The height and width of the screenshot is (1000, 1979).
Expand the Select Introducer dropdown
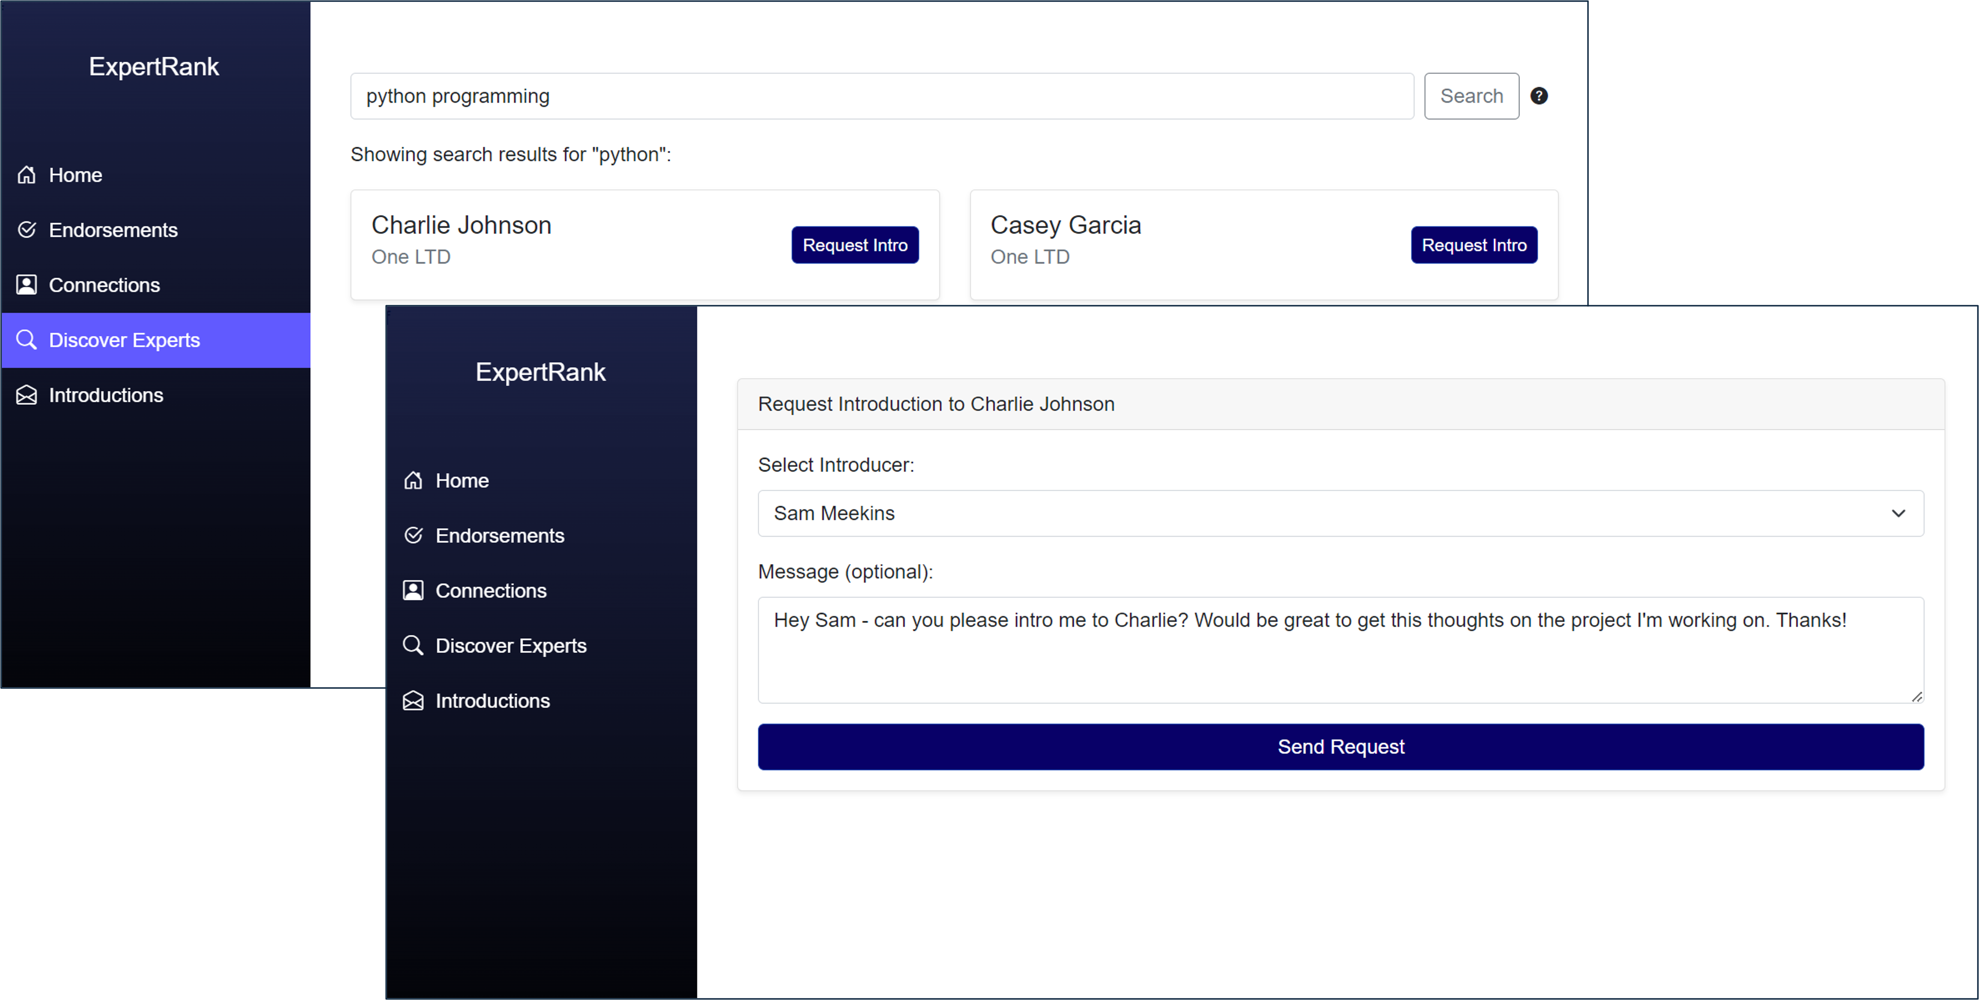click(1342, 513)
